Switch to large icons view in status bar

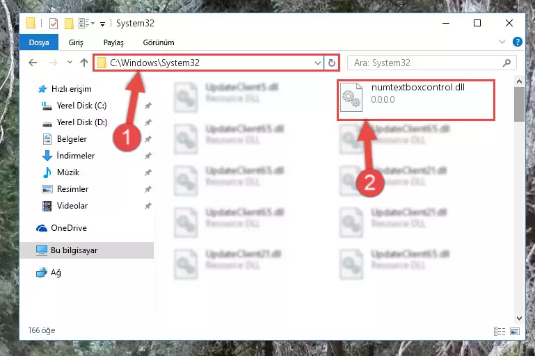pos(515,331)
